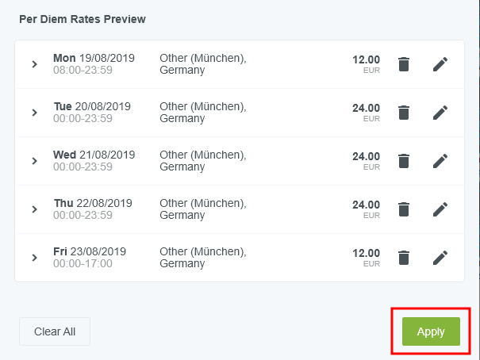Click the Wednesday Other (München), Germany location

pyautogui.click(x=202, y=161)
